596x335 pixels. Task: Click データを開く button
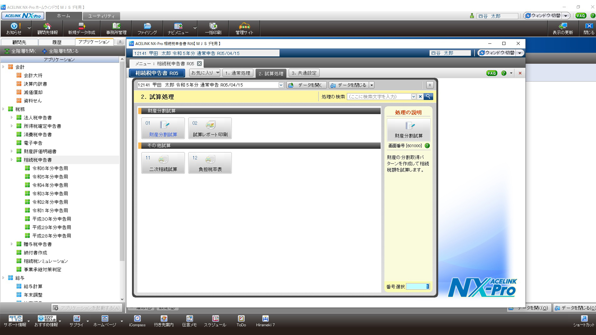(306, 85)
